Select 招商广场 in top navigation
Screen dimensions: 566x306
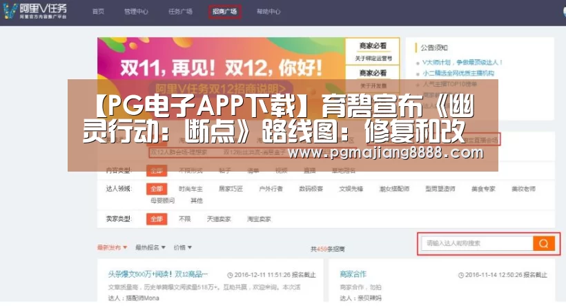click(224, 12)
